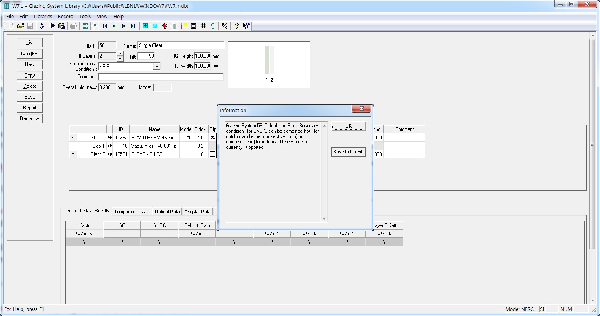
Task: Open Glass Library red balloon icon
Action: 165,26
